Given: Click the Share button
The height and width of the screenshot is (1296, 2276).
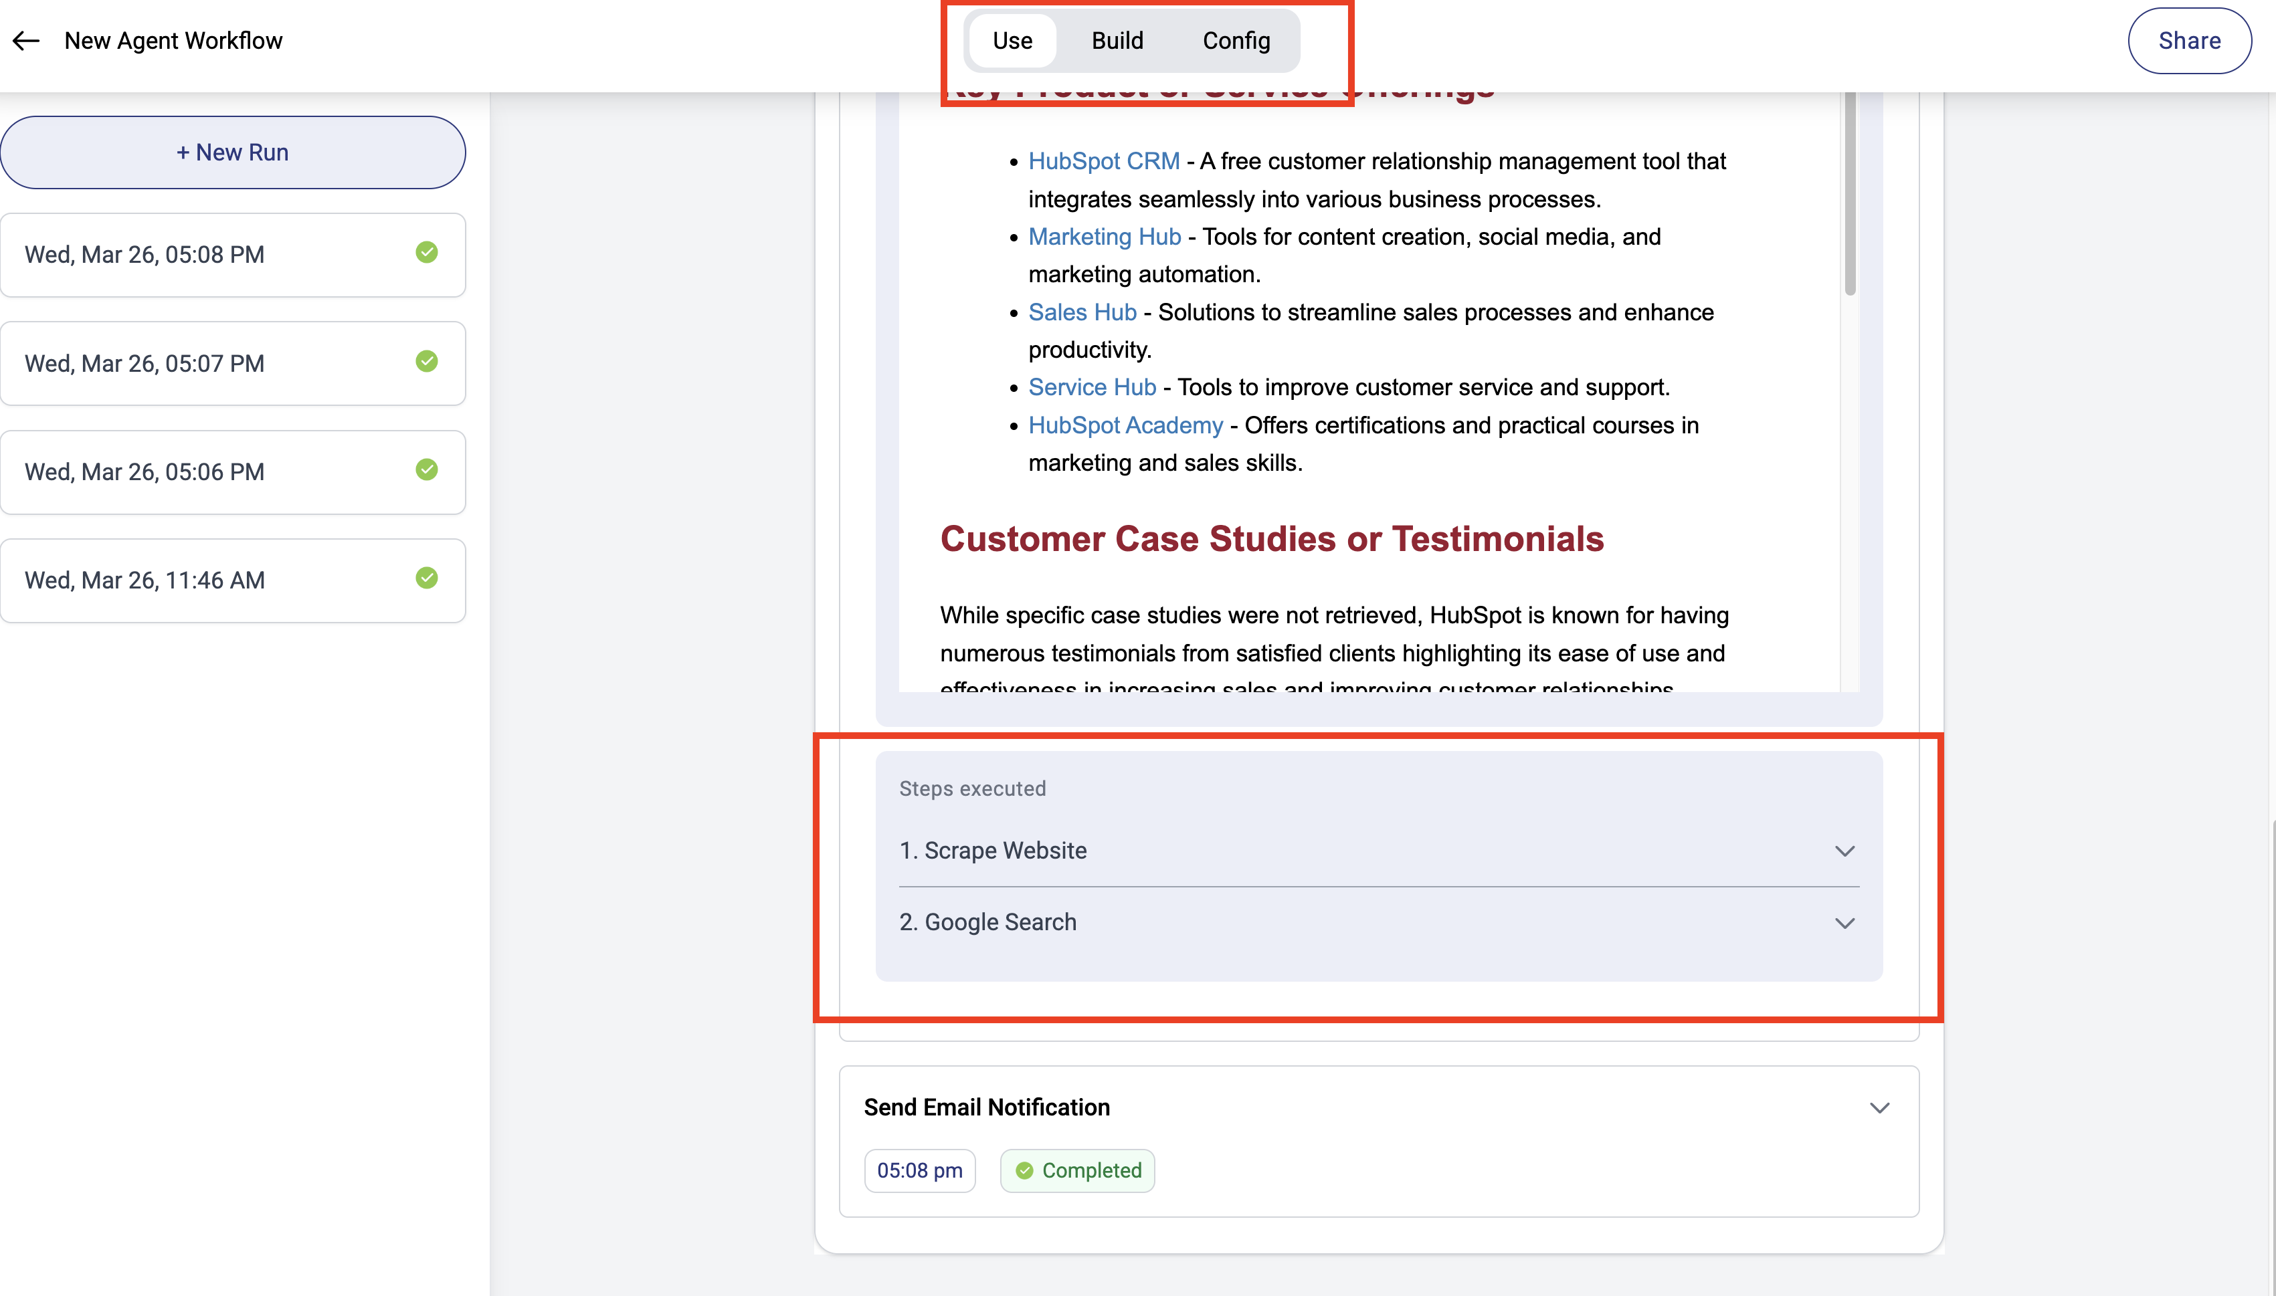Looking at the screenshot, I should [2189, 41].
